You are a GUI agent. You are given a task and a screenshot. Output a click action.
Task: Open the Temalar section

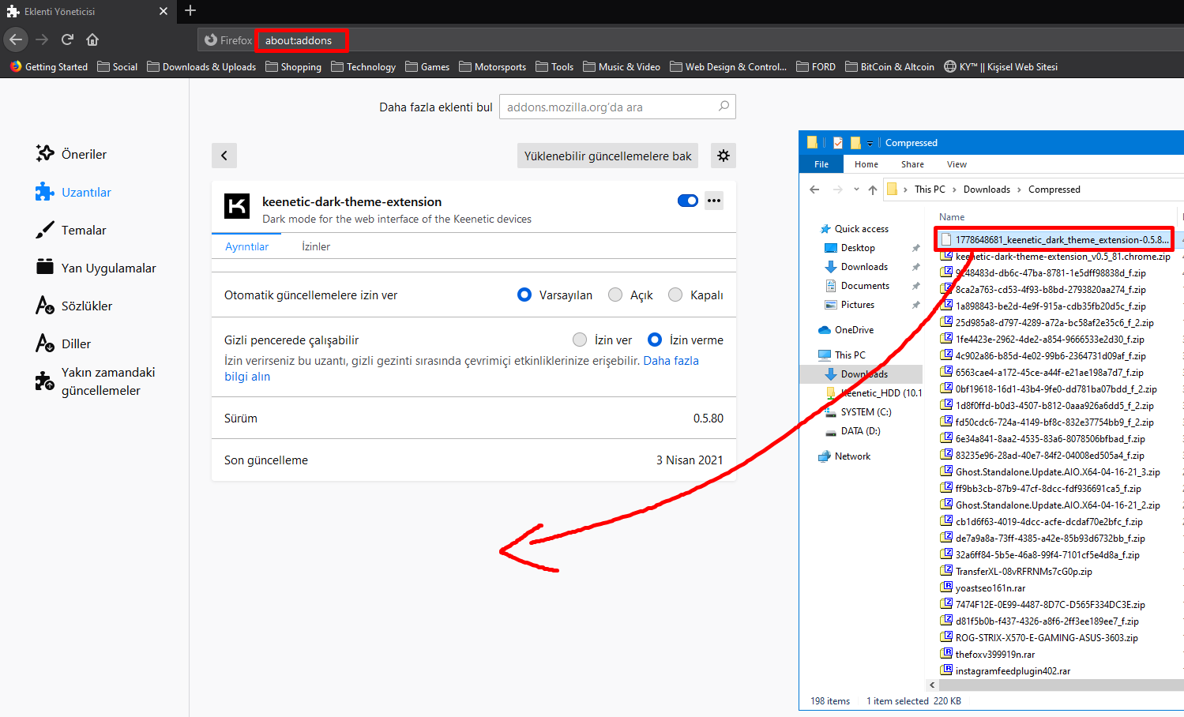click(x=71, y=230)
